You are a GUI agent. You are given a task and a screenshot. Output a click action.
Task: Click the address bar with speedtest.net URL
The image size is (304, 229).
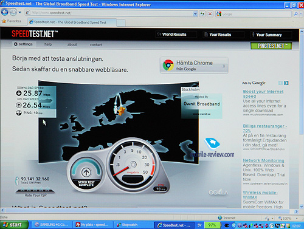pyautogui.click(x=109, y=13)
